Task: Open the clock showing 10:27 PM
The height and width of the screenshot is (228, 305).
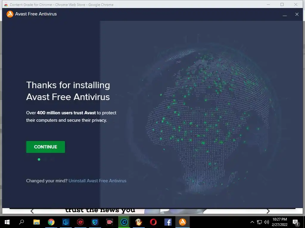Action: [279, 222]
